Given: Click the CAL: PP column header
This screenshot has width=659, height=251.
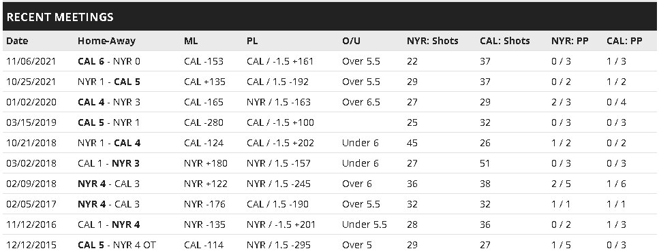Looking at the screenshot, I should [x=624, y=41].
